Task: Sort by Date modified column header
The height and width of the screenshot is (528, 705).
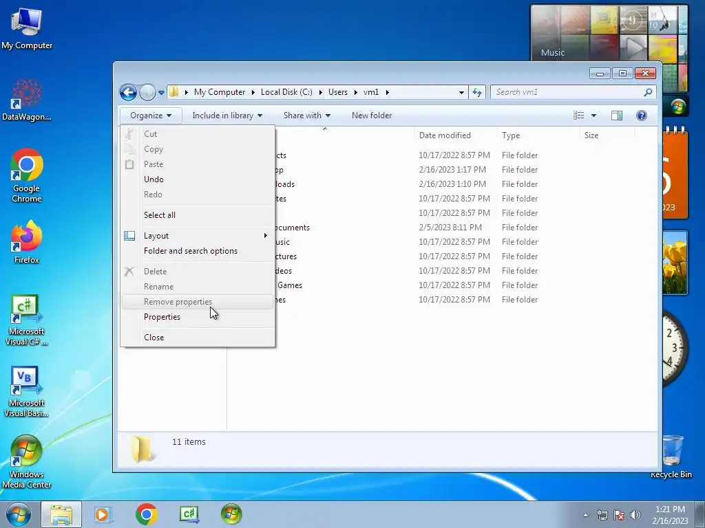Action: point(456,135)
